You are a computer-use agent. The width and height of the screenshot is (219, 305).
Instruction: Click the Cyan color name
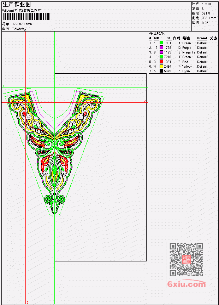click(186, 72)
